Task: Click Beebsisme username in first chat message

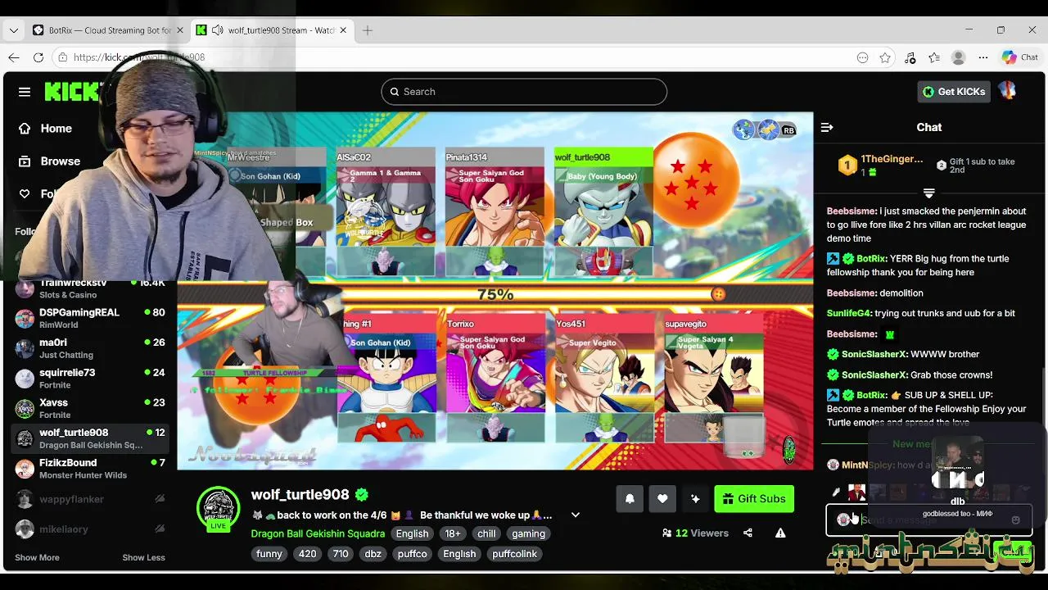Action: click(851, 211)
